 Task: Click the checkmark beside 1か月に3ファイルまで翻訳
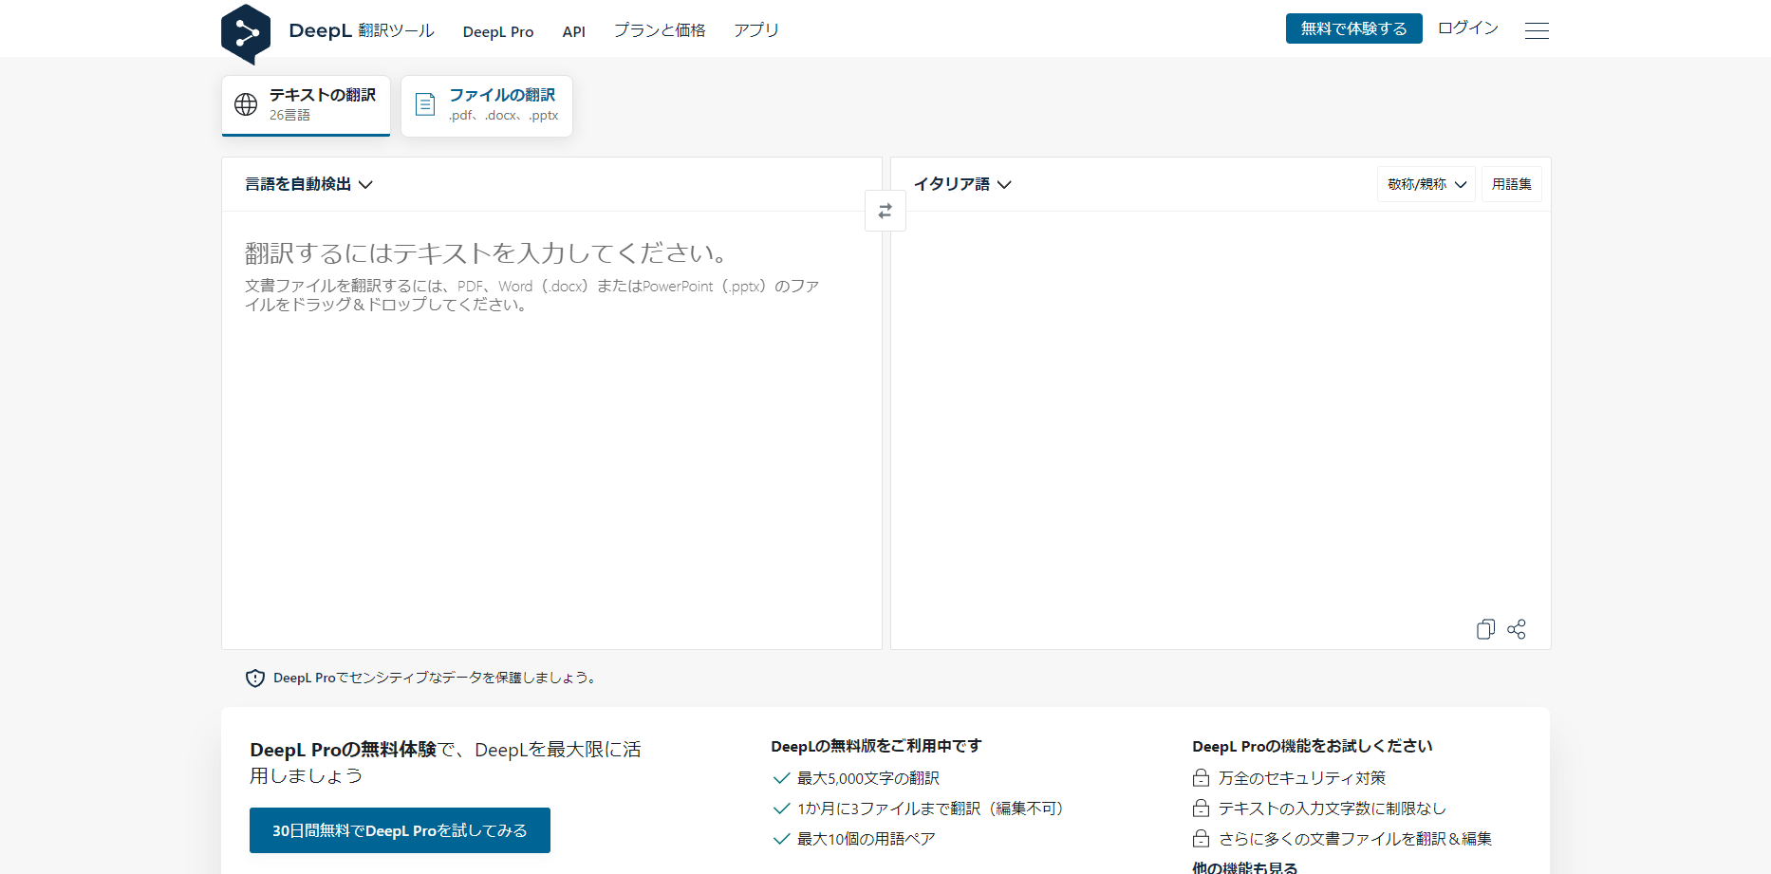coord(782,809)
